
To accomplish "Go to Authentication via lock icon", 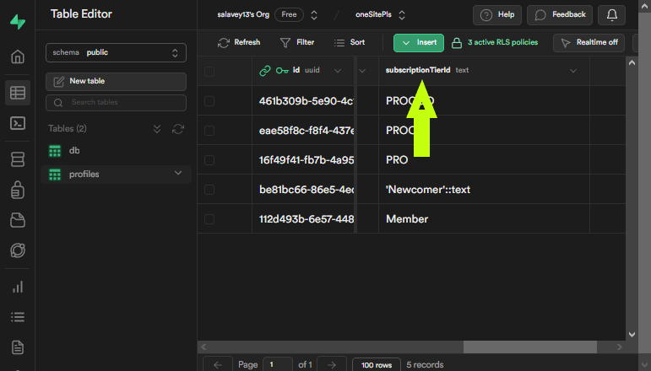I will point(17,191).
